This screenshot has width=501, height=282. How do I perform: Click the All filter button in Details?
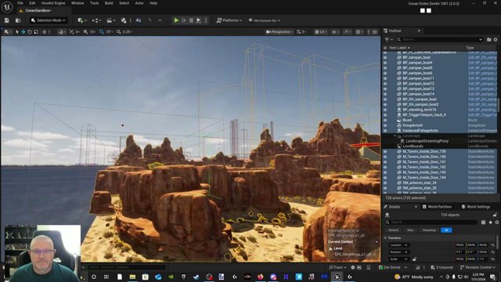pos(446,230)
